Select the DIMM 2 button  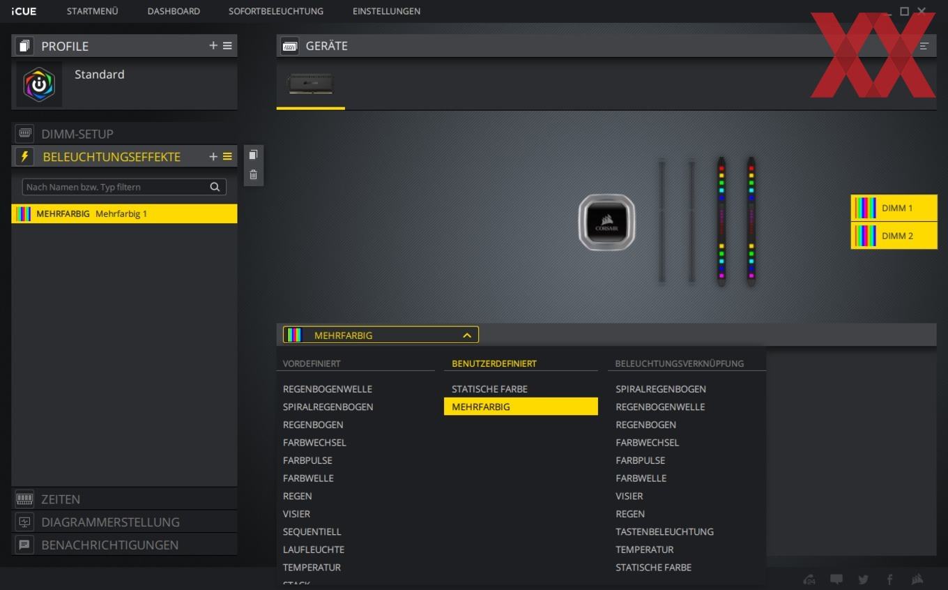click(894, 236)
